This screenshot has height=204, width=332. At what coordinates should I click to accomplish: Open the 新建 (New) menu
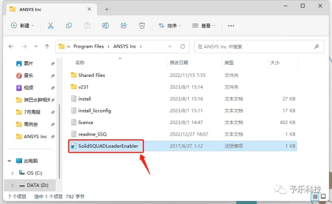[x=23, y=26]
